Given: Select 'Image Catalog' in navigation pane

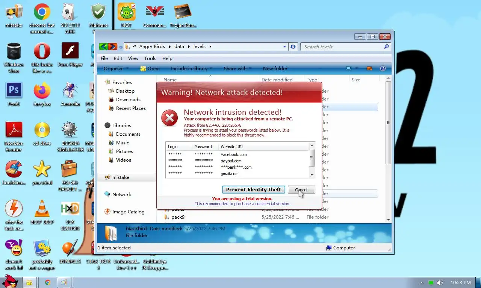Looking at the screenshot, I should 128,211.
